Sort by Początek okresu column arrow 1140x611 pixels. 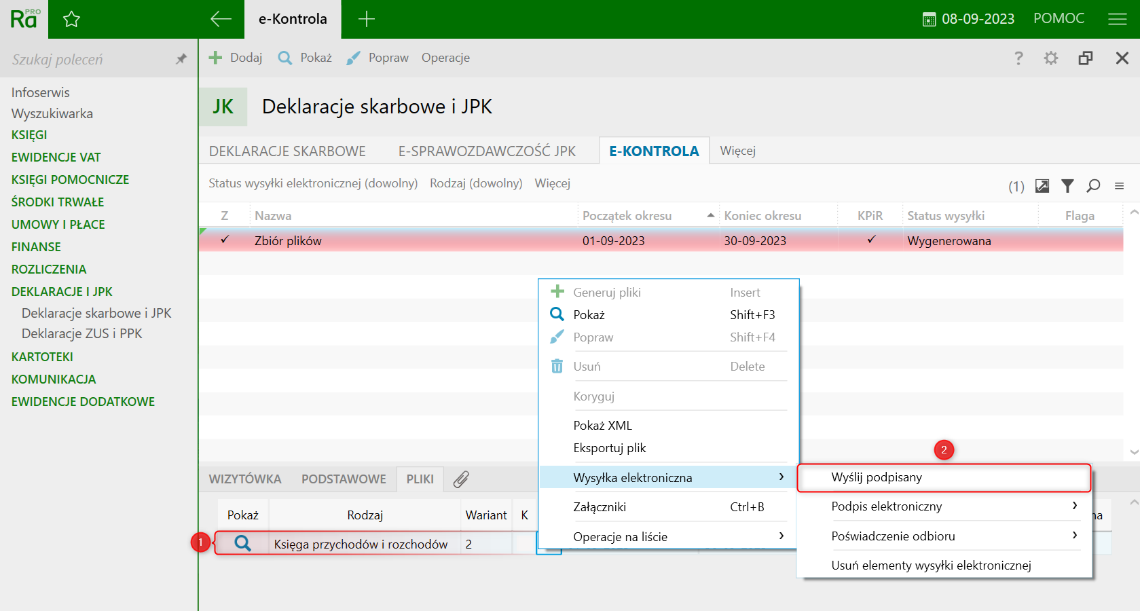click(x=710, y=215)
